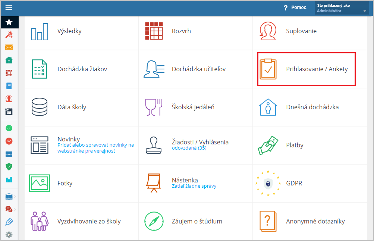This screenshot has height=241, width=374.
Task: Click the green house icon in sidebar
Action: coord(9,60)
